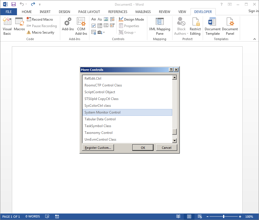Click Sign in link
Screen dimensions: 259x220
tap(253, 11)
